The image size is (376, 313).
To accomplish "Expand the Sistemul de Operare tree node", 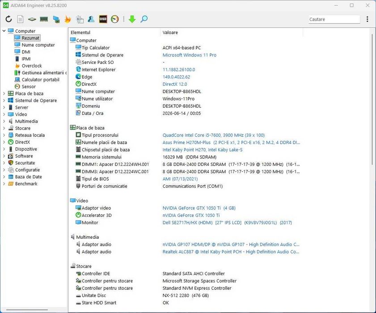I will point(4,101).
